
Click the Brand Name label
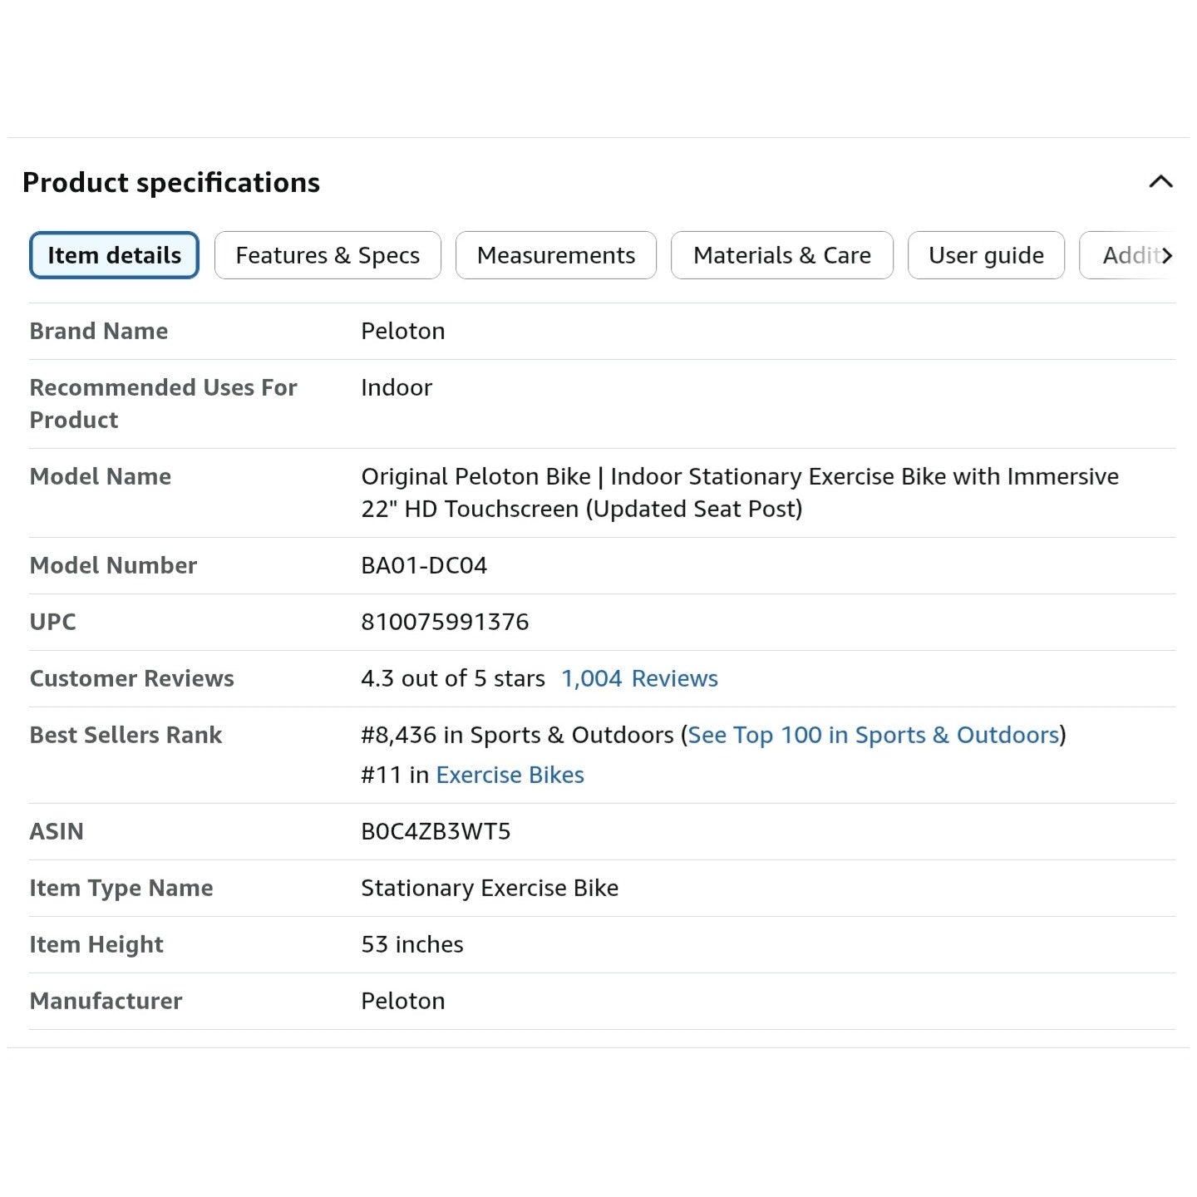[x=99, y=331]
